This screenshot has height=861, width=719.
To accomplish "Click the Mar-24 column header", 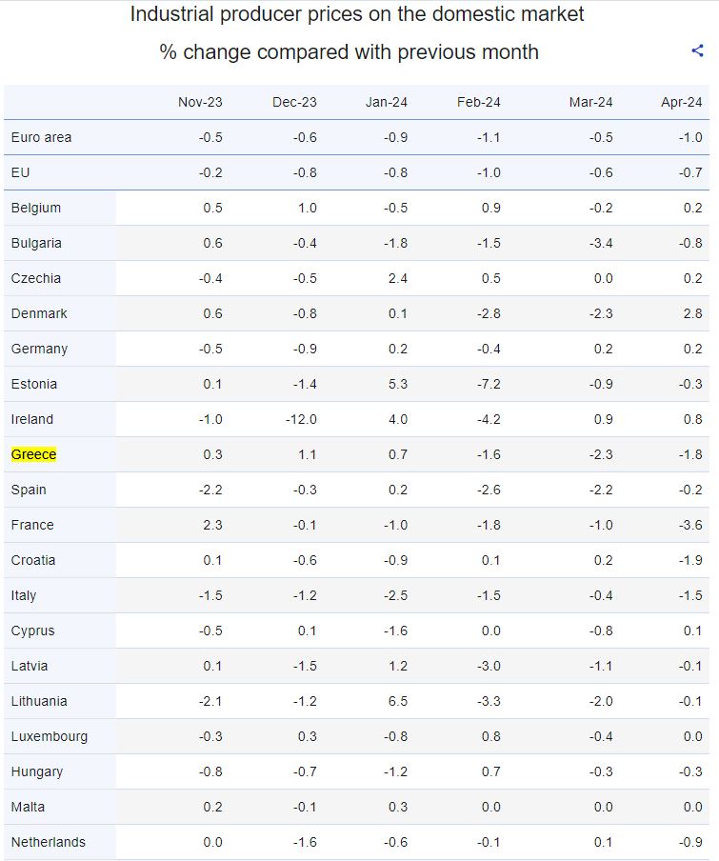I will point(590,102).
